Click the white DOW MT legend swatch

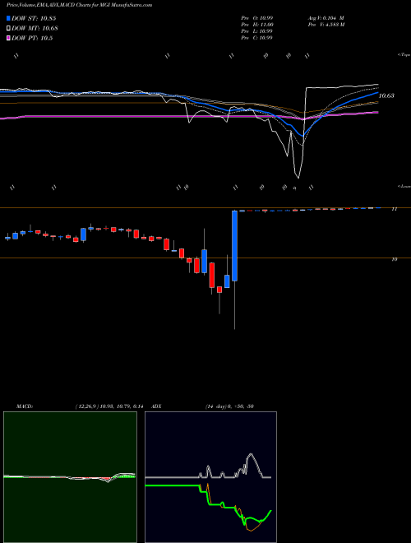[8, 29]
